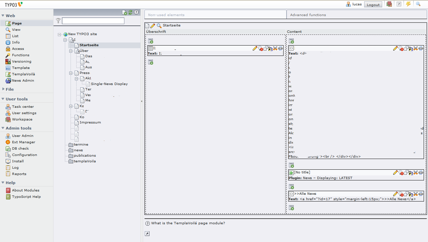Screen dimensions: 428x242
Task: Copy the [No title] plugin element
Action: [406, 172]
